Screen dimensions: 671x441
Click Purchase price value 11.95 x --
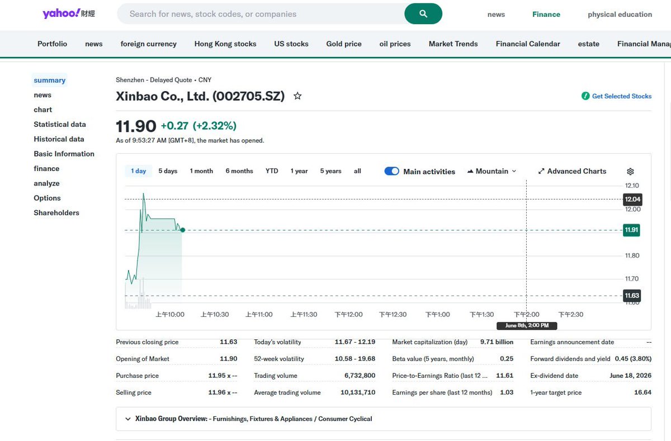point(223,376)
